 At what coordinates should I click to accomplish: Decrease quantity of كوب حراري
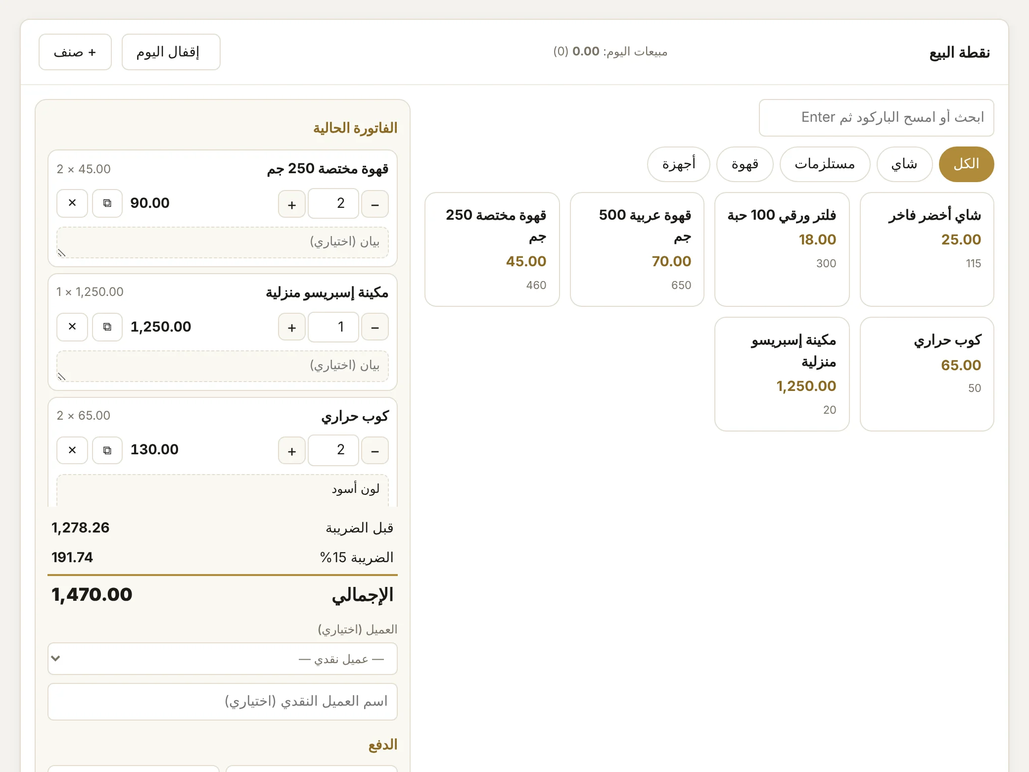375,450
